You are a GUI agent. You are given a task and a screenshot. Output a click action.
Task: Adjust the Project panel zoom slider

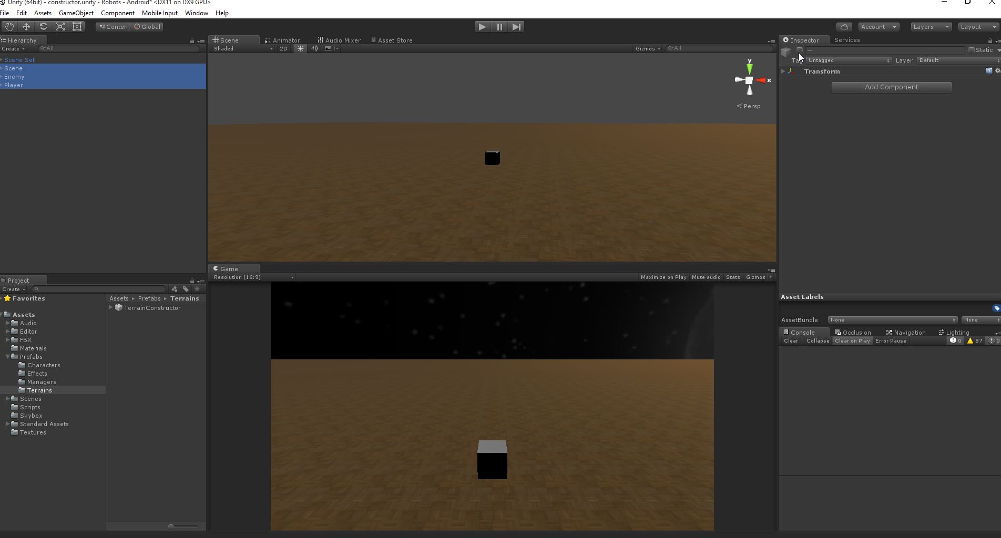point(172,526)
